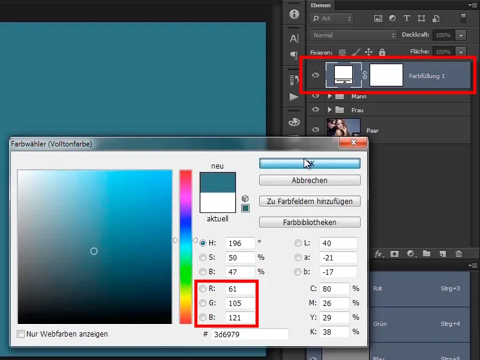Select the H hue radio button
Screen dimensions: 480x360
coord(203,244)
